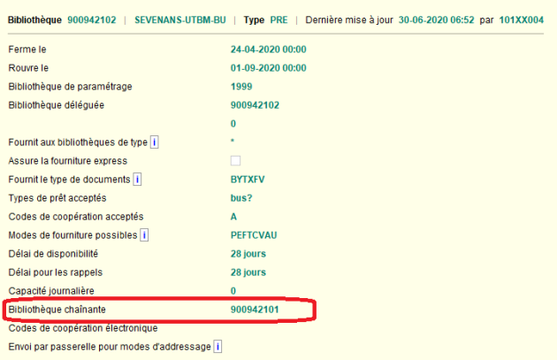Click the Dernière mise à jour label
Image resolution: width=557 pixels, height=360 pixels.
(349, 19)
